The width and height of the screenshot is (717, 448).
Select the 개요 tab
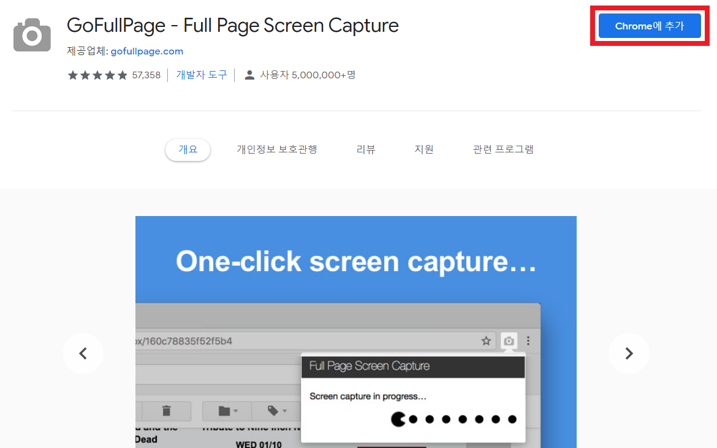pyautogui.click(x=188, y=149)
